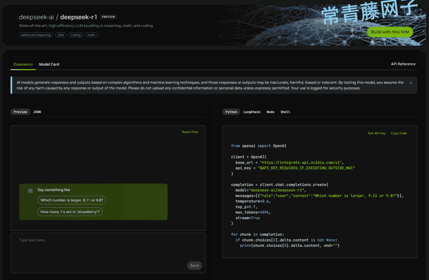Click the chatbot icon beside Say something like
The height and width of the screenshot is (280, 429).
[x=30, y=191]
